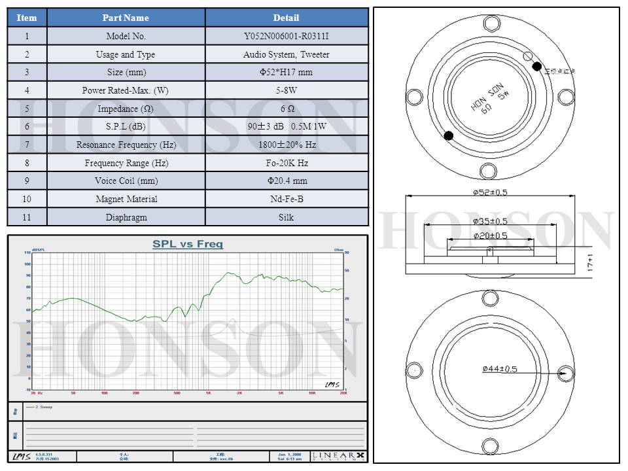This screenshot has width=628, height=471.
Task: Click the Φ44±0.5 dimension label
Action: point(500,369)
